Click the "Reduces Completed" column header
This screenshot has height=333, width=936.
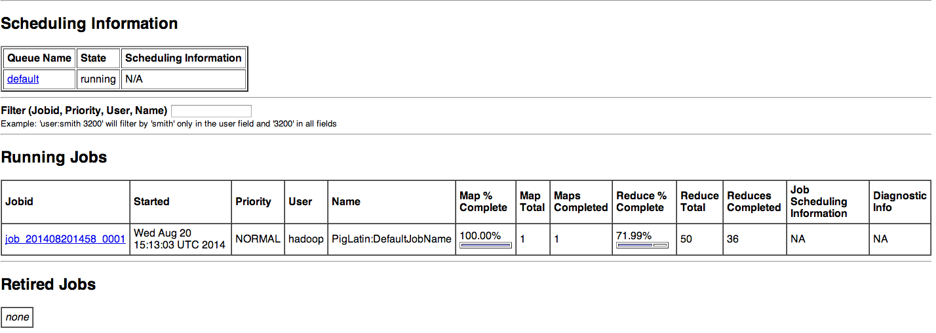coord(754,201)
